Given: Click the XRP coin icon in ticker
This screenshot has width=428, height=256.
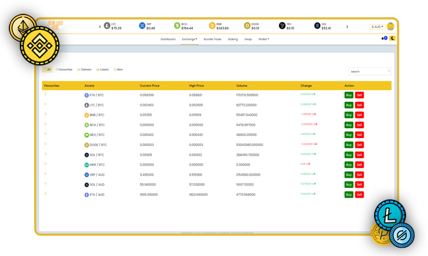Looking at the screenshot, I should (x=142, y=26).
